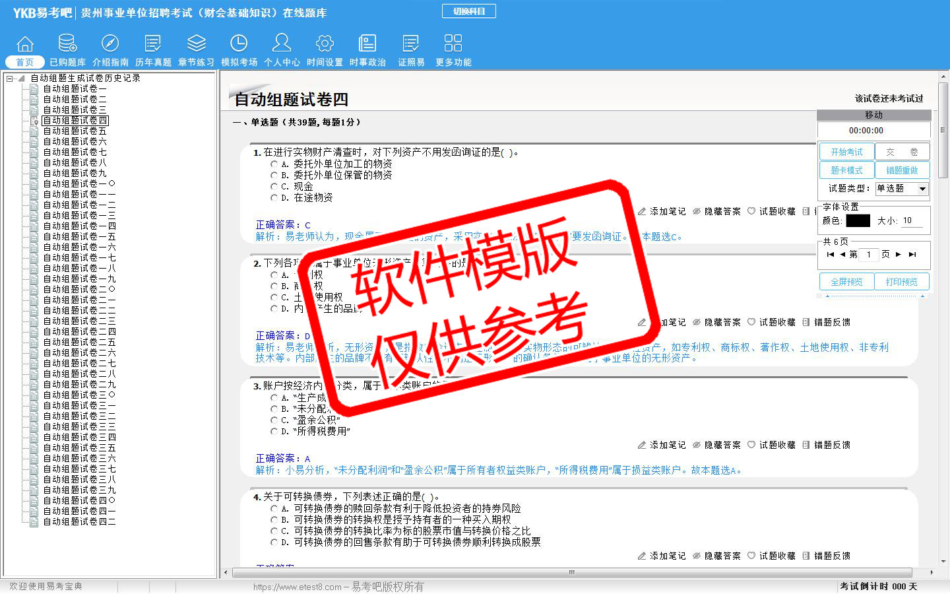Open 时间设置 gear icon
This screenshot has height=594, width=950.
(325, 44)
